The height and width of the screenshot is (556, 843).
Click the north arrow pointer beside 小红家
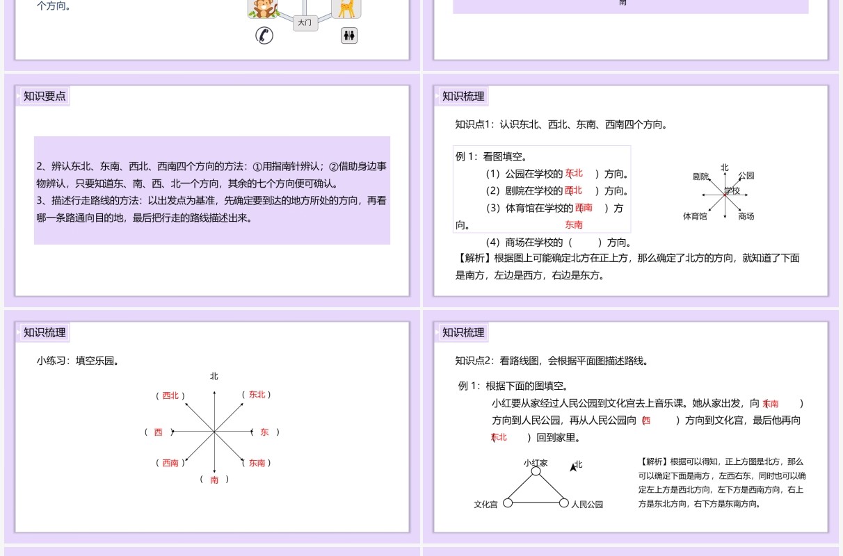coord(573,468)
